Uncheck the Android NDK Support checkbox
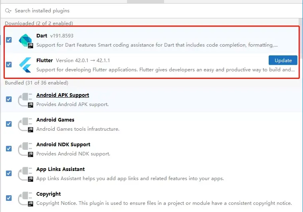Image resolution: width=303 pixels, height=212 pixels. tap(9, 149)
